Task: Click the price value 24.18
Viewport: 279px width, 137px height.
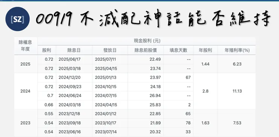Action: (x=155, y=86)
